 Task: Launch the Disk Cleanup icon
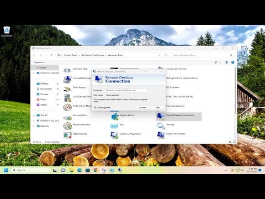(67, 89)
